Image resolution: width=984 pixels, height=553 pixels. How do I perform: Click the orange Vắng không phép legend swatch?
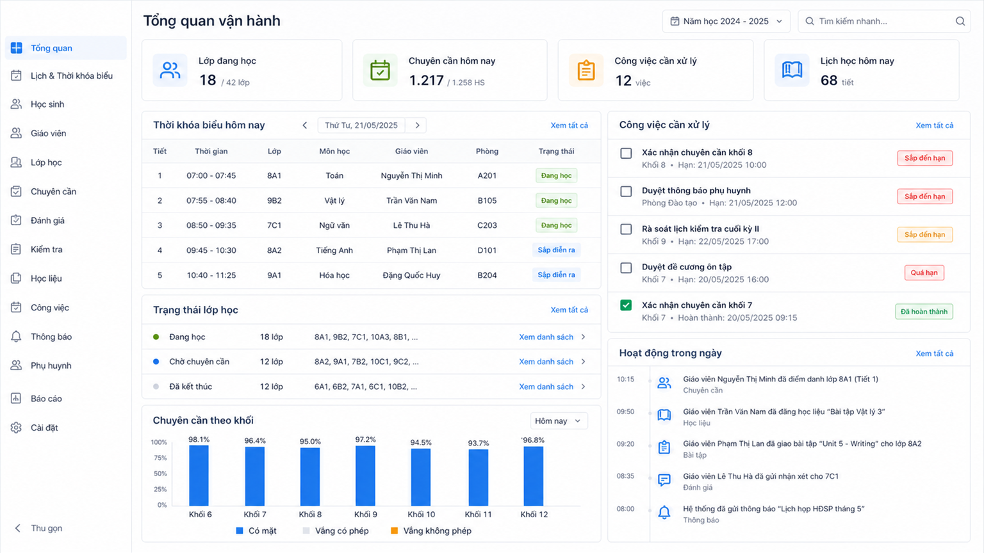pyautogui.click(x=394, y=531)
